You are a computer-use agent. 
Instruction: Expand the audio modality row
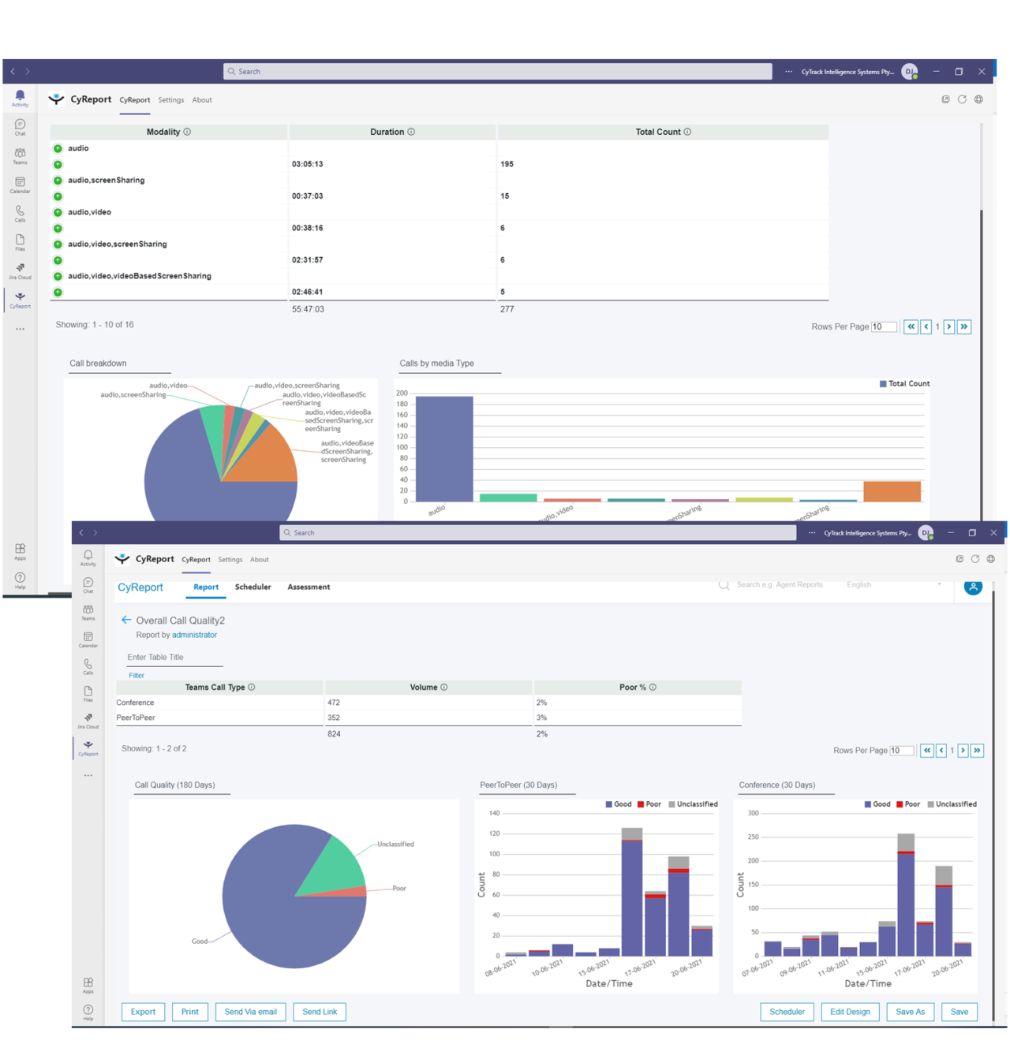tap(57, 148)
